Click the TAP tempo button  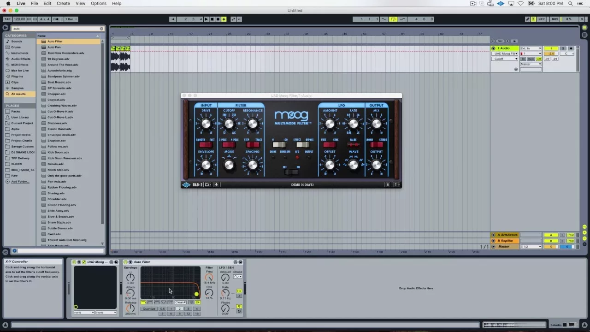[7, 19]
